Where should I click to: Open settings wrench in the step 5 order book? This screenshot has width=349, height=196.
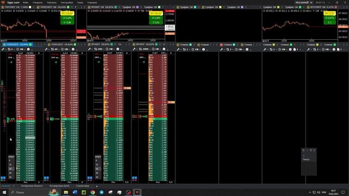click(x=3, y=49)
